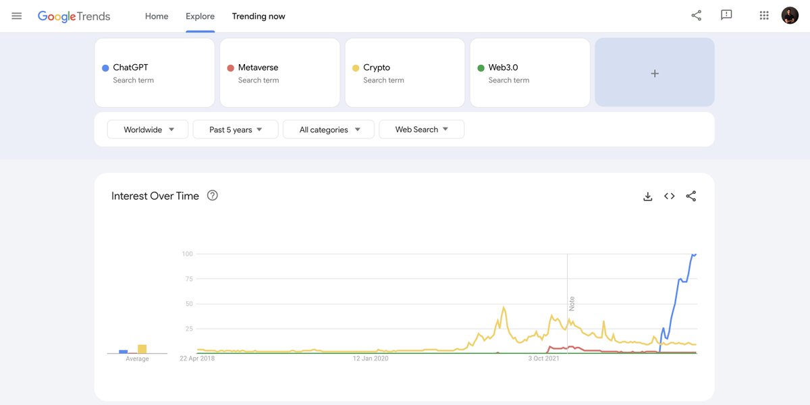Click the 50 y-axis value
The height and width of the screenshot is (405, 810).
pos(189,304)
